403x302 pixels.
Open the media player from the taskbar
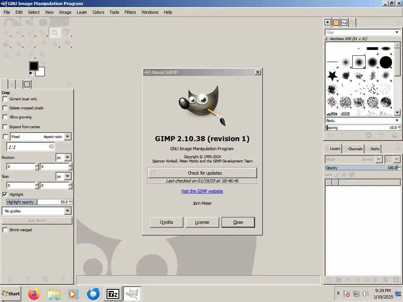click(x=73, y=293)
